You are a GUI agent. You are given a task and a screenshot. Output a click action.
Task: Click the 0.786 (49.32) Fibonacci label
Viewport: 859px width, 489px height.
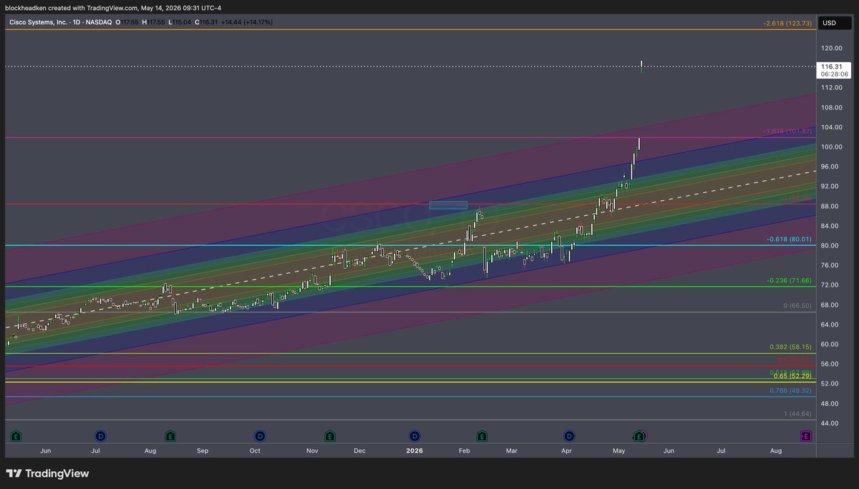tap(790, 391)
